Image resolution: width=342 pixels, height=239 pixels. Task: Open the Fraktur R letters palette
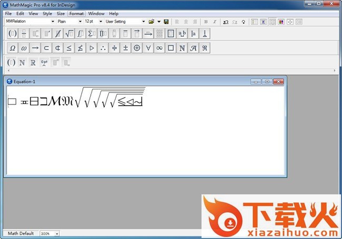click(205, 48)
